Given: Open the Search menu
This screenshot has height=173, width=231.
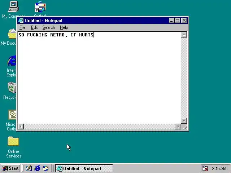Looking at the screenshot, I should pyautogui.click(x=49, y=27).
